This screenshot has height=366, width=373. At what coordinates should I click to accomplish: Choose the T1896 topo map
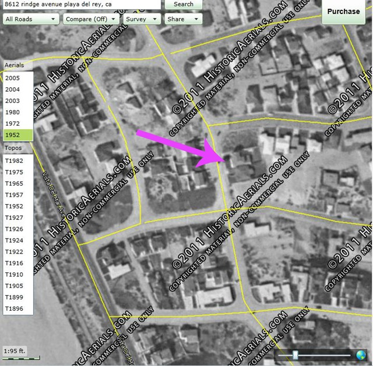(x=18, y=309)
